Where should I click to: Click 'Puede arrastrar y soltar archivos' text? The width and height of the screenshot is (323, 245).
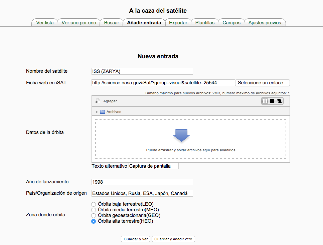point(191,150)
